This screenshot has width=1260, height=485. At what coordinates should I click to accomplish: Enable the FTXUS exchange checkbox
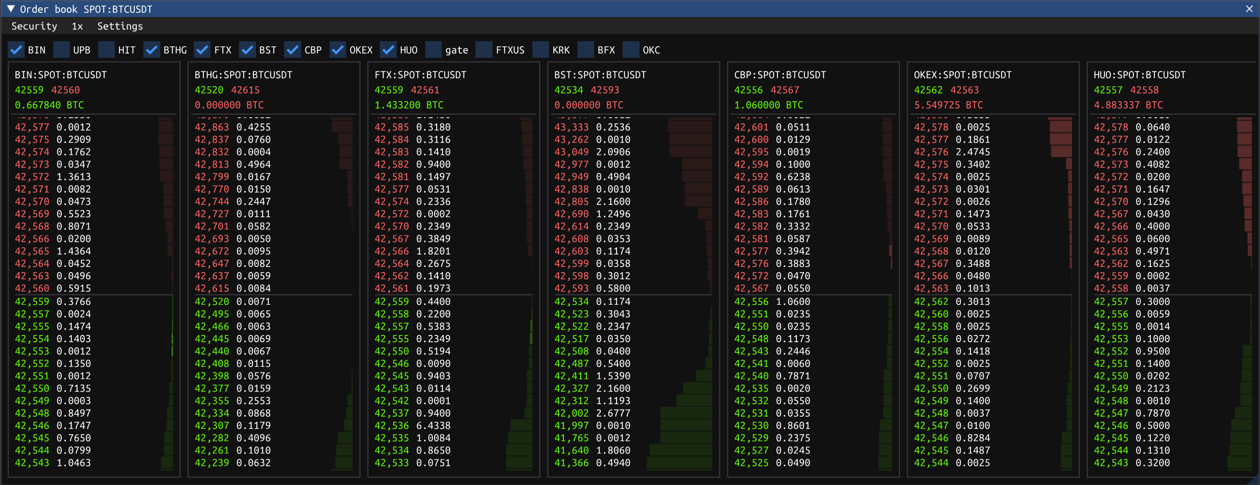click(x=484, y=50)
